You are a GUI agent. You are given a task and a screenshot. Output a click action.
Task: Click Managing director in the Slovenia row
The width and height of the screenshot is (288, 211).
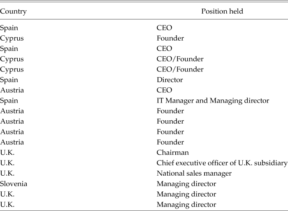(x=186, y=184)
